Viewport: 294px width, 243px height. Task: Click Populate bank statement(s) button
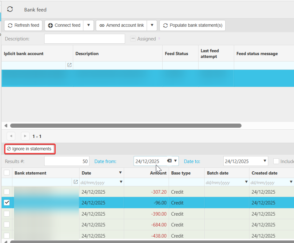192,25
